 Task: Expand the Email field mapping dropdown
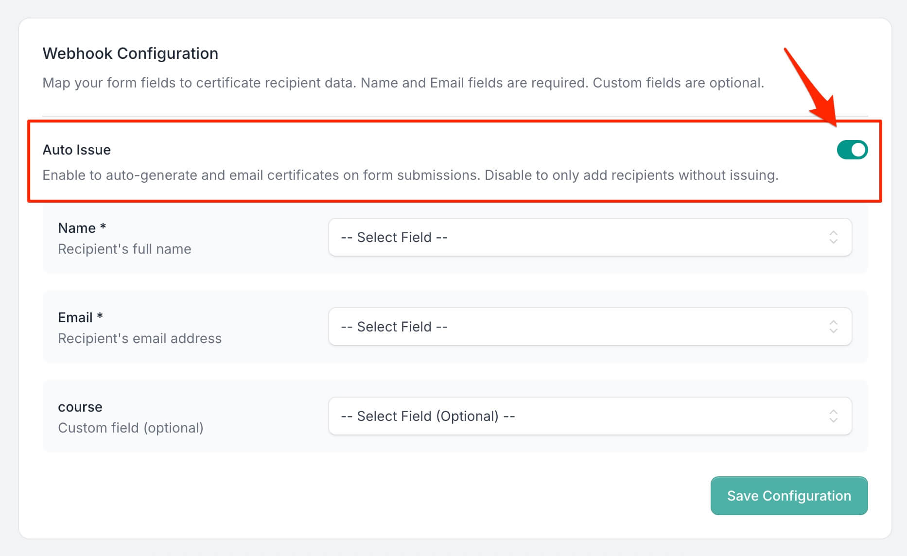590,327
